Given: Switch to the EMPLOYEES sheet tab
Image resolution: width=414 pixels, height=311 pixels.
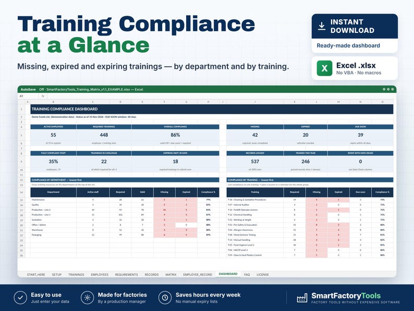Looking at the screenshot, I should [x=100, y=275].
